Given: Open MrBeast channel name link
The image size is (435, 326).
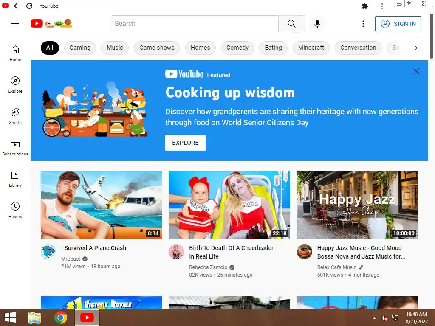Looking at the screenshot, I should pyautogui.click(x=71, y=259).
